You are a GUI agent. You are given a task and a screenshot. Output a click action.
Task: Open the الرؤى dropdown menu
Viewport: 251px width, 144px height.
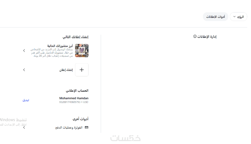coord(238,17)
